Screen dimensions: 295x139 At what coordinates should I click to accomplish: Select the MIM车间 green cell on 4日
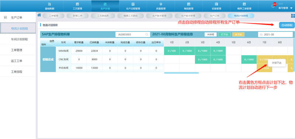click(x=218, y=51)
